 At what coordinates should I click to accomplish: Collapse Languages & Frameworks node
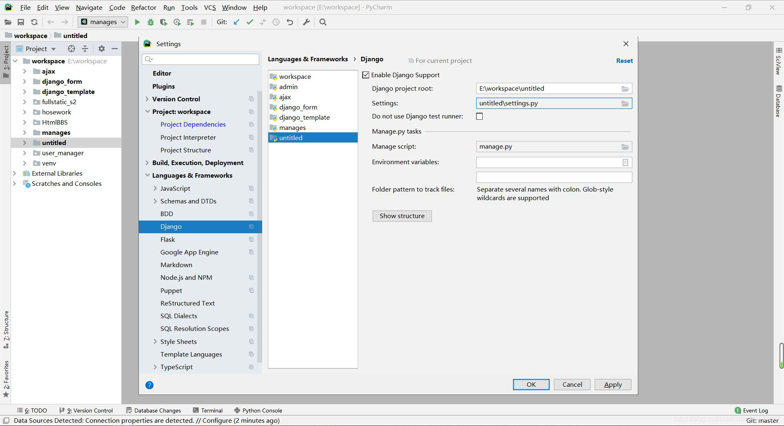coord(147,175)
